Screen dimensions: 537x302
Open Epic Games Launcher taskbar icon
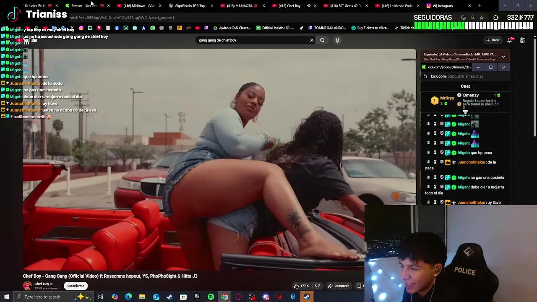coord(197,297)
